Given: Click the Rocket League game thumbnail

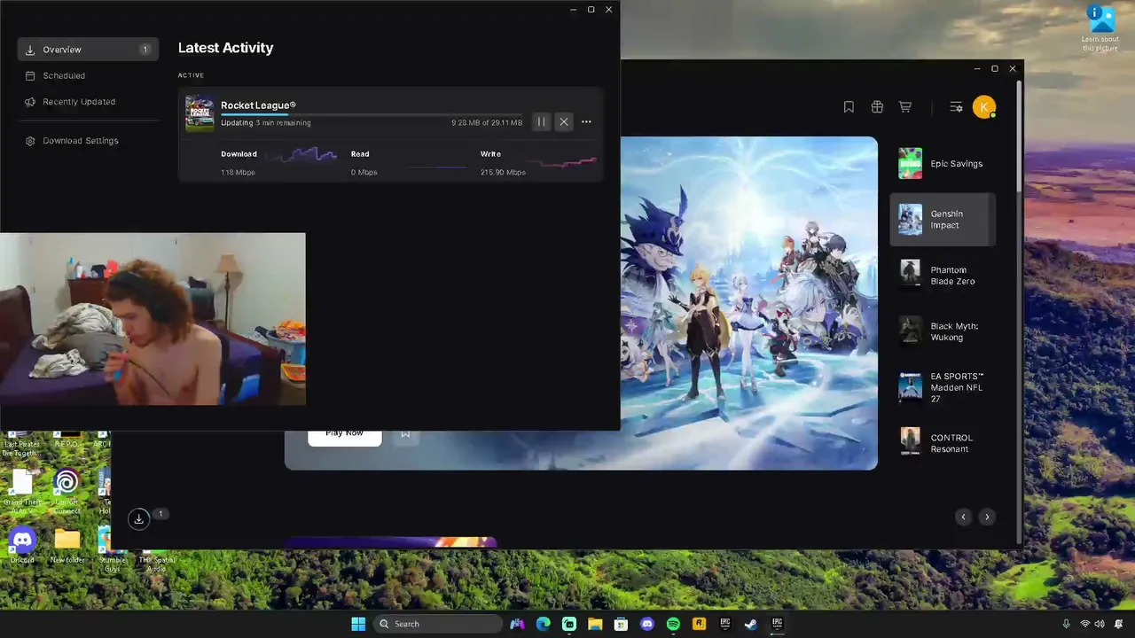Looking at the screenshot, I should (200, 113).
